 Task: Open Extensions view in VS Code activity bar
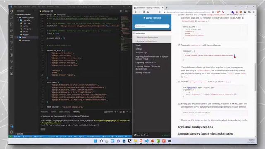pos(11,43)
